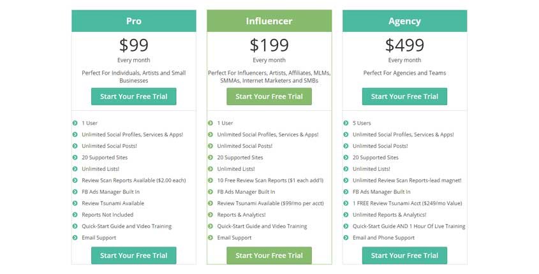Click icon beside Pro 'FB Ads Manager Built In'

75,192
